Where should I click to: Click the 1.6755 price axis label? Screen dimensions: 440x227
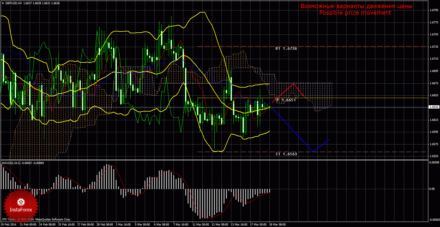[x=433, y=34]
